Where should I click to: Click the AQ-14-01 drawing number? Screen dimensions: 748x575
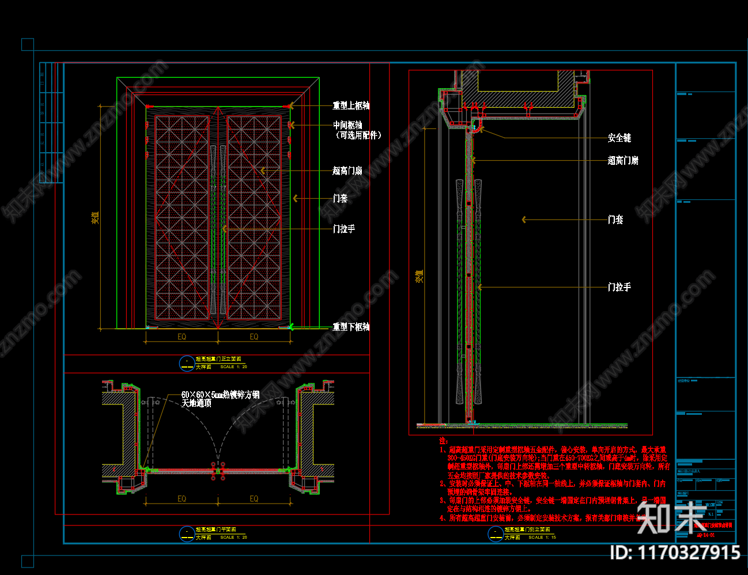[x=706, y=535]
